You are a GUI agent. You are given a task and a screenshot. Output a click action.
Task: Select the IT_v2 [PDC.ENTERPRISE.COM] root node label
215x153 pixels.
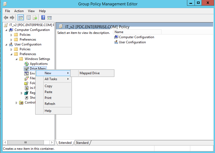32,25
